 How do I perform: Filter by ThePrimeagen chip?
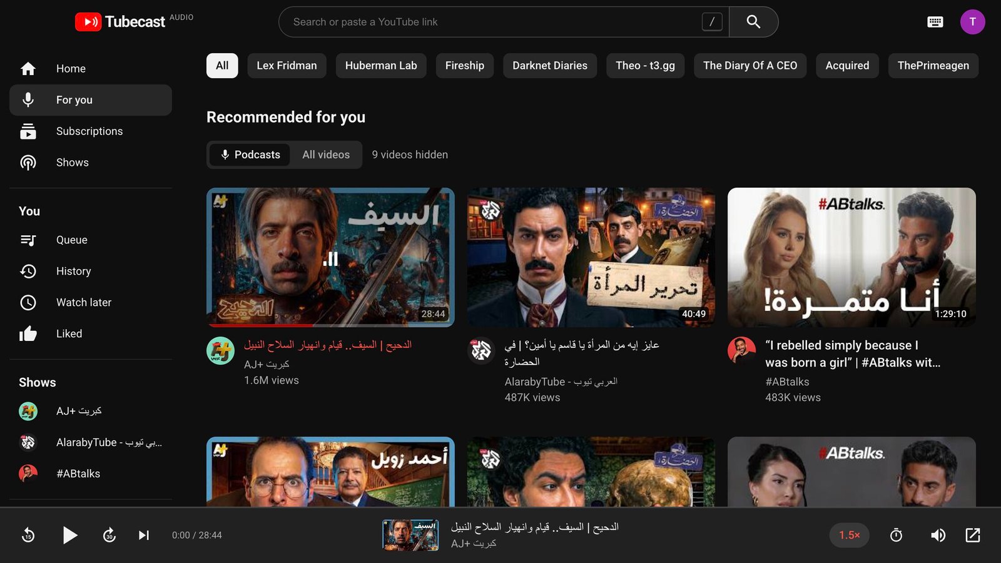(x=933, y=66)
